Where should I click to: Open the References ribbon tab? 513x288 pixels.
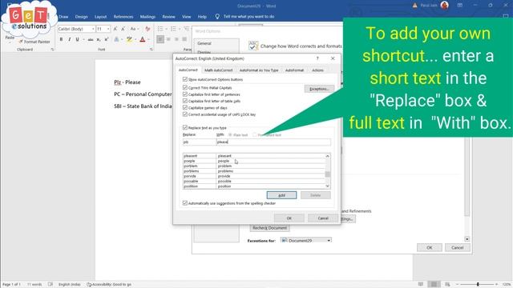tap(123, 16)
